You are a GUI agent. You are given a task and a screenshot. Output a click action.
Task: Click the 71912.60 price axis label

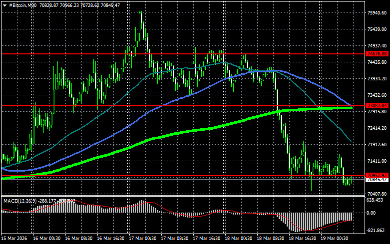(377, 144)
